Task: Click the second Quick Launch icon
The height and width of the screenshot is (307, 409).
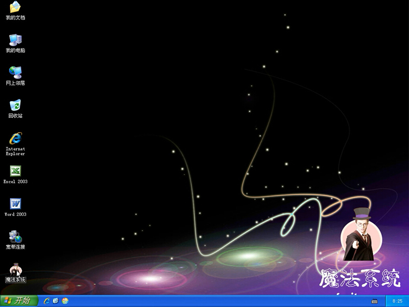Action: (56, 301)
